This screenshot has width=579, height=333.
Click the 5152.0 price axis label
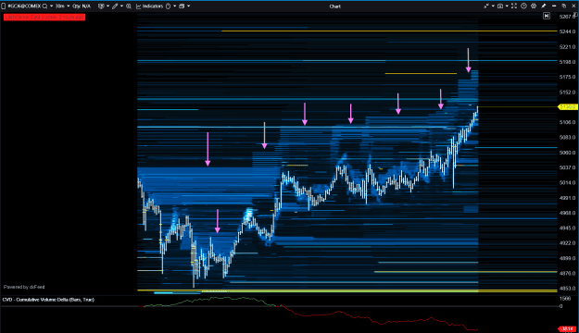[x=568, y=92]
